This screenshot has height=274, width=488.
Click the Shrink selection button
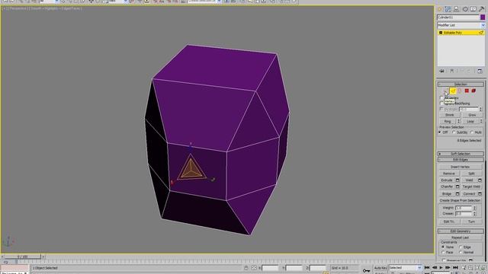(x=449, y=115)
